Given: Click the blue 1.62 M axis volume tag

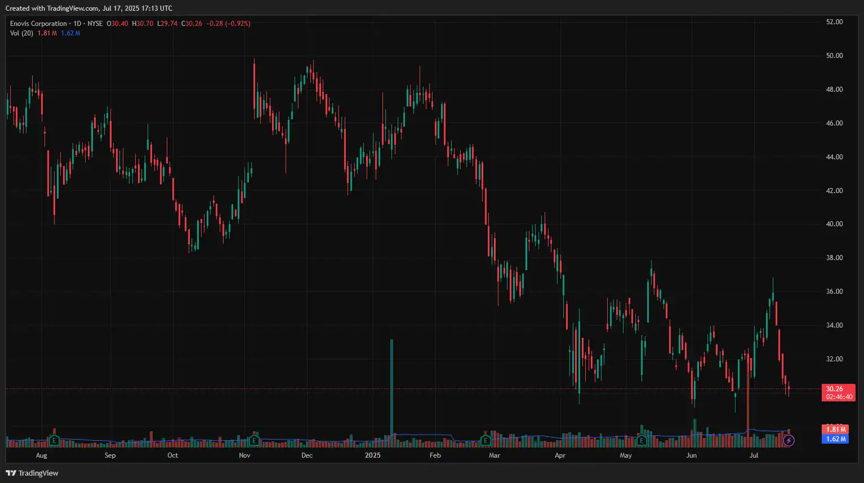Looking at the screenshot, I should 836,439.
